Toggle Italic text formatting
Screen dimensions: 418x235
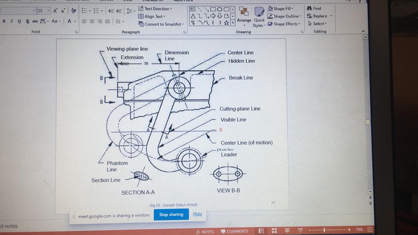[x=12, y=21]
